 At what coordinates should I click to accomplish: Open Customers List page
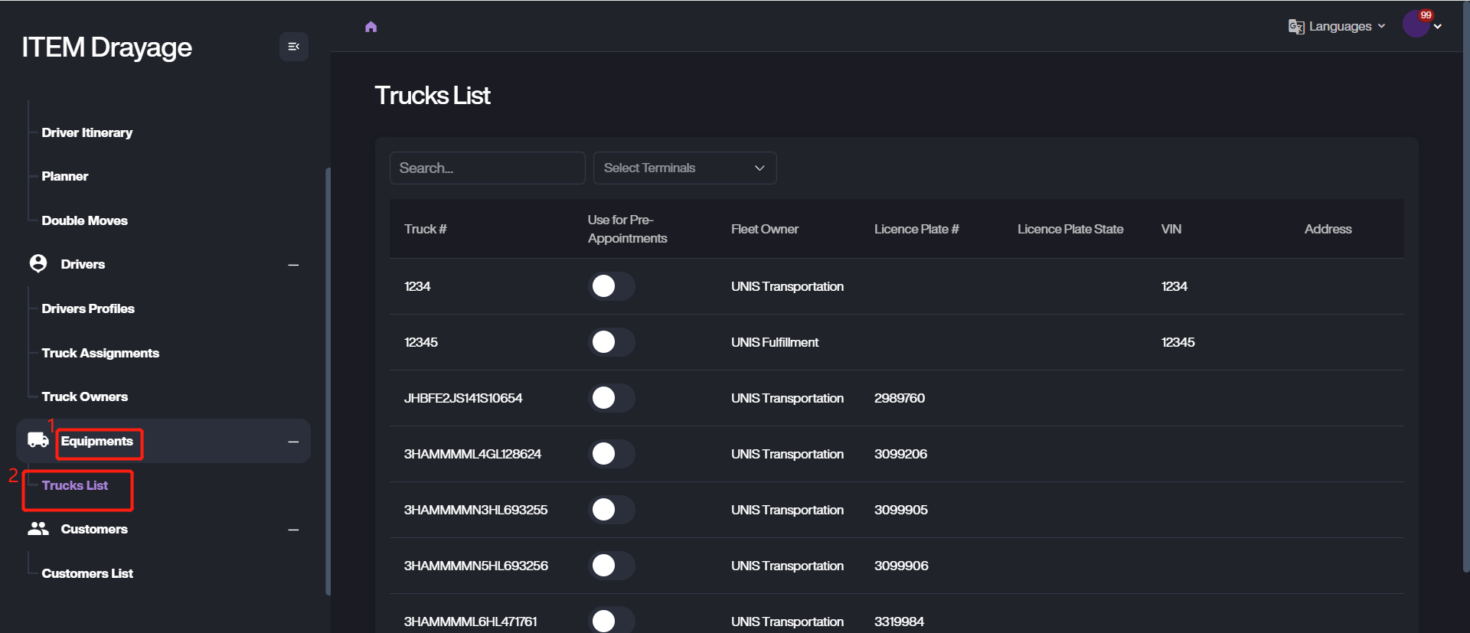[87, 573]
